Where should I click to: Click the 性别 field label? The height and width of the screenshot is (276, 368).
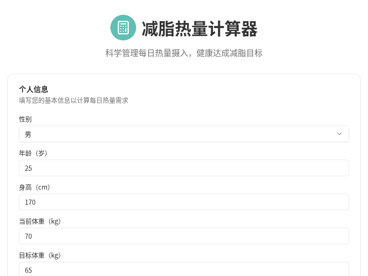coord(25,119)
